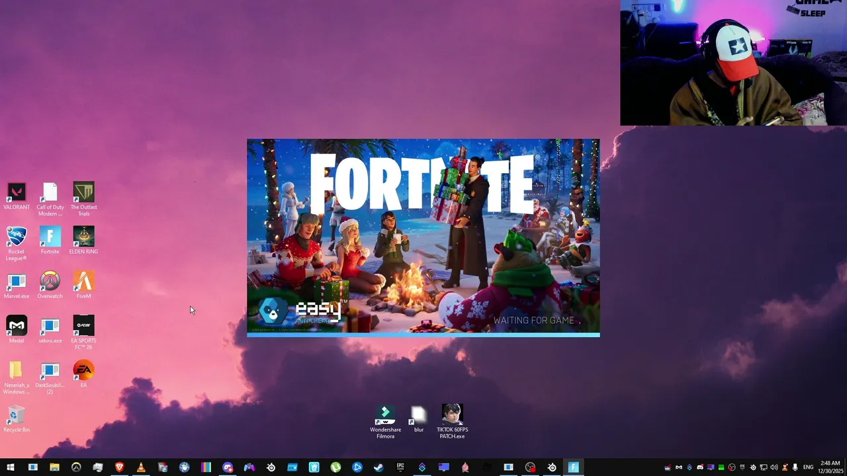The width and height of the screenshot is (847, 476).
Task: Launch the Overwatch desktop icon
Action: pos(50,285)
